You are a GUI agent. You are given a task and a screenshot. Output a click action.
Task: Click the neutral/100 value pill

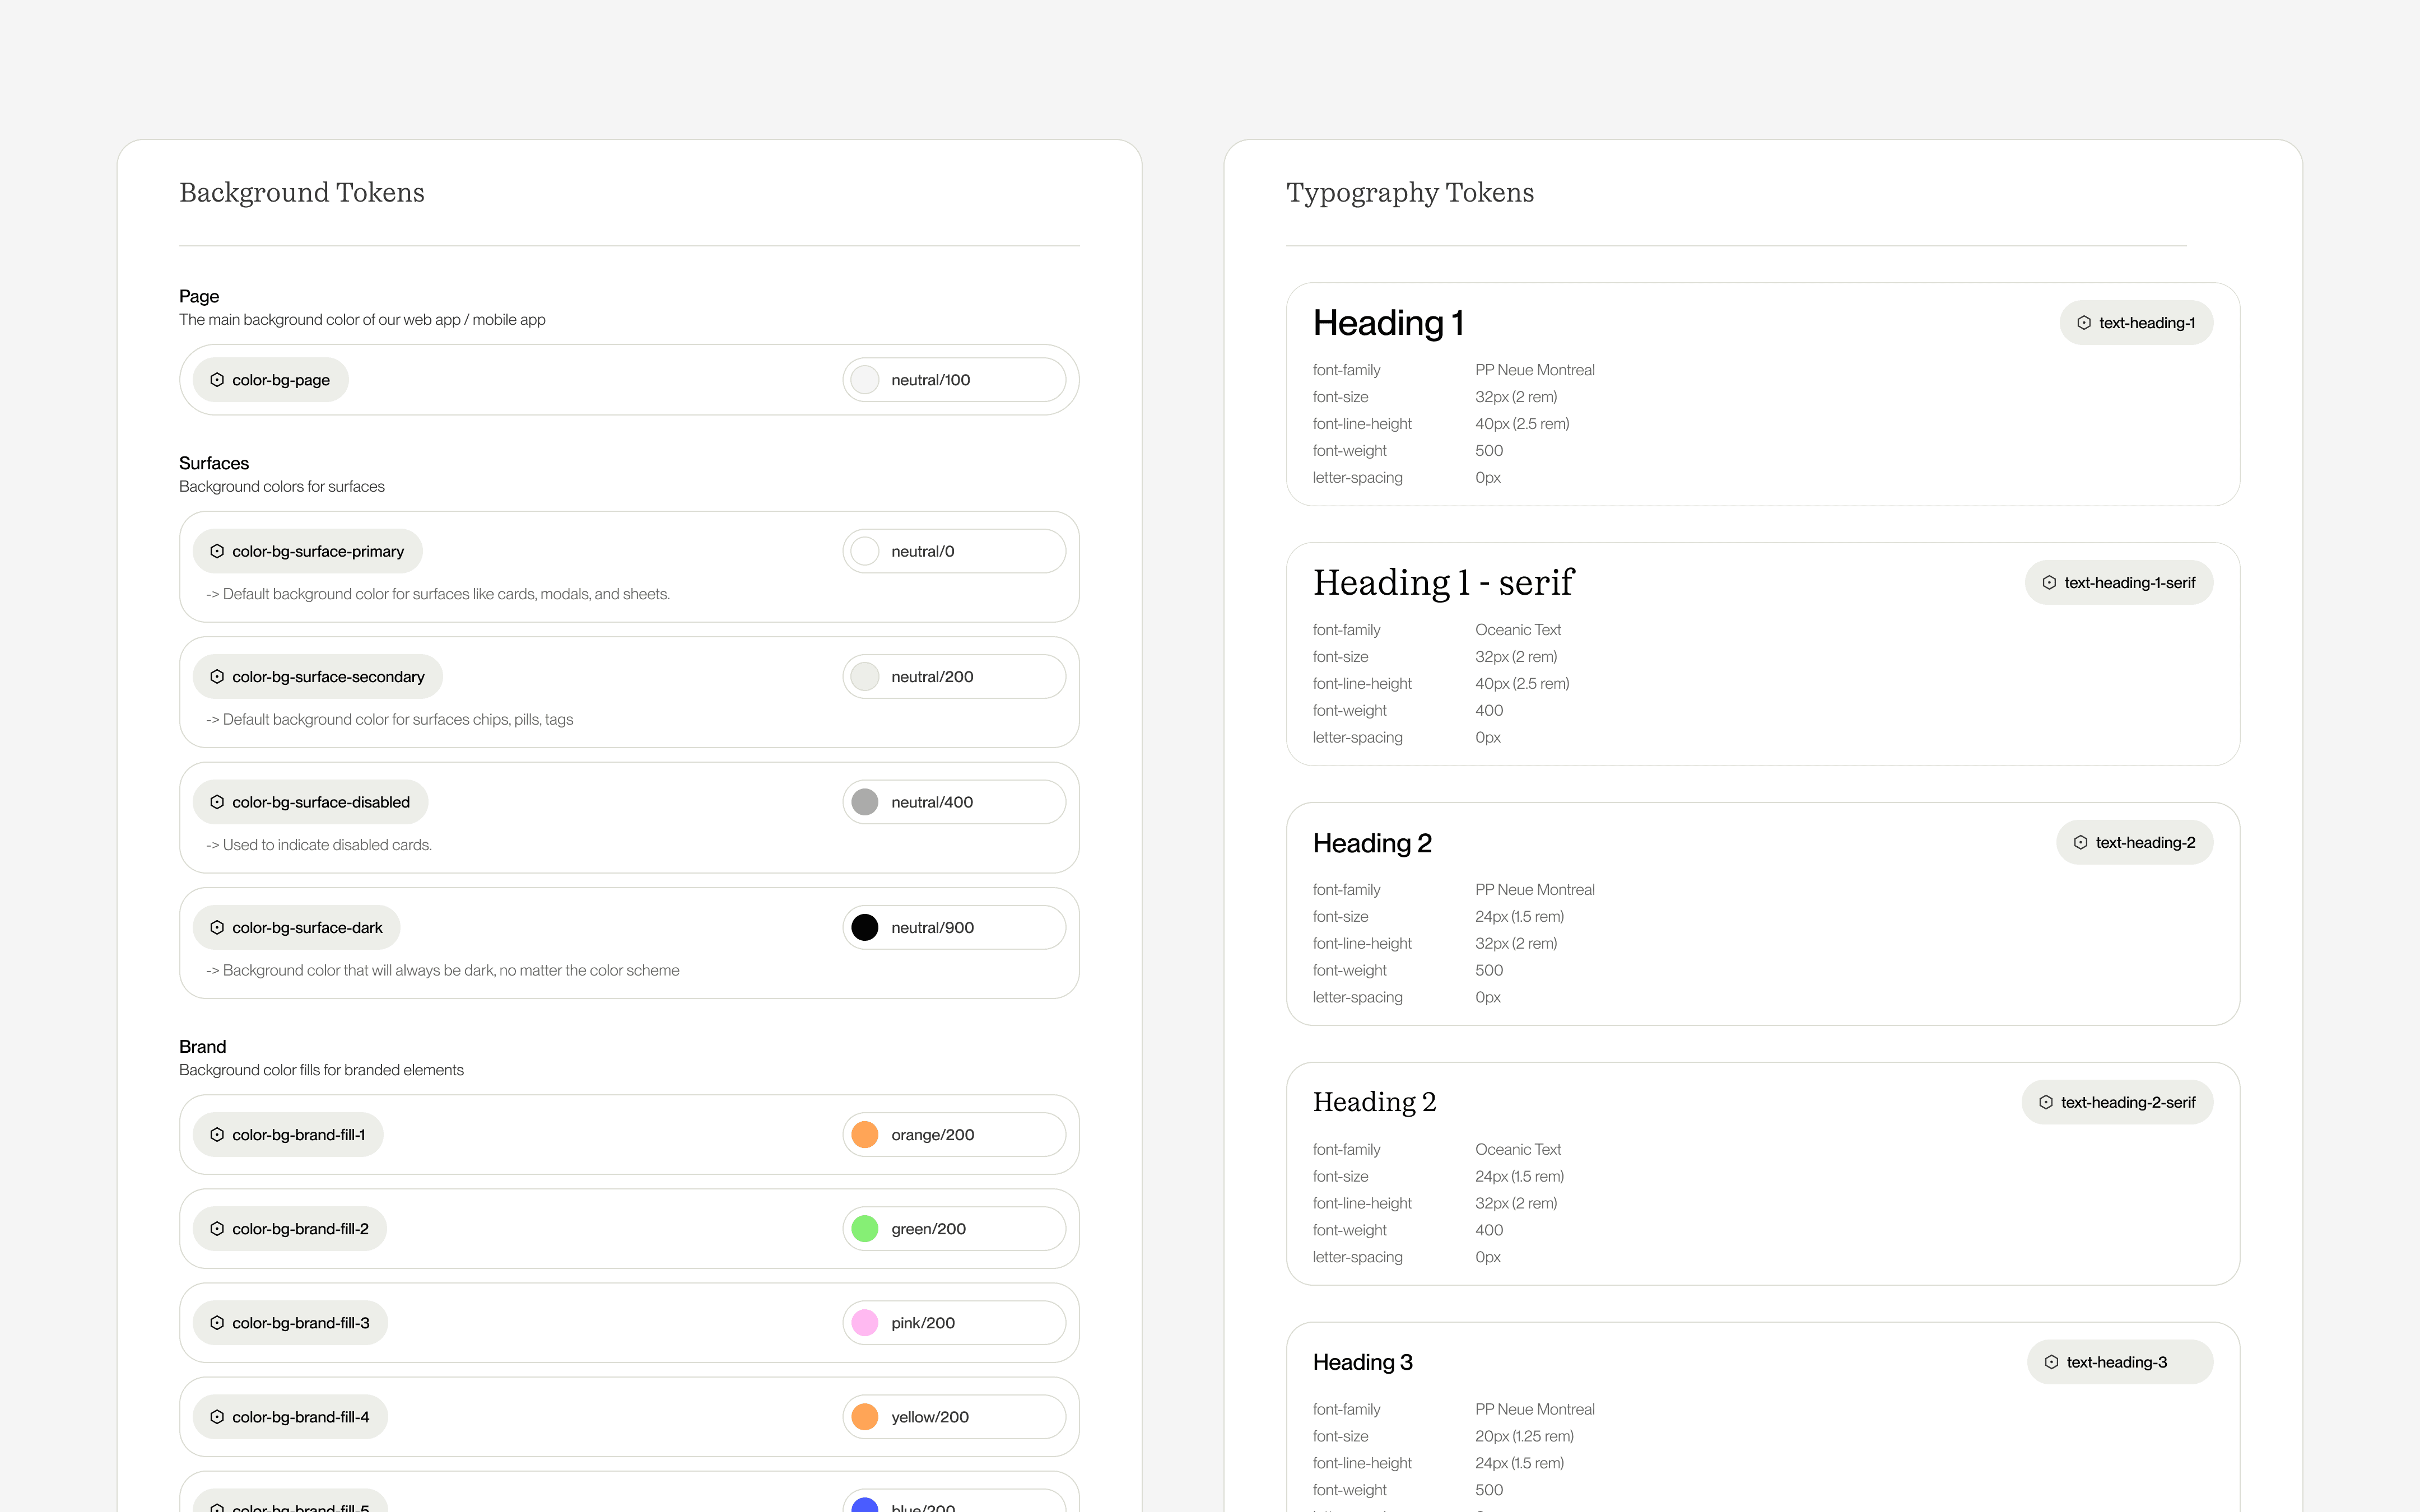[x=954, y=380]
